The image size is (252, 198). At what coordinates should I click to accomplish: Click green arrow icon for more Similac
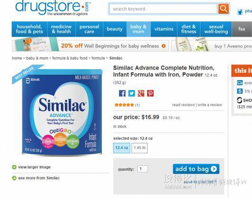point(14,178)
